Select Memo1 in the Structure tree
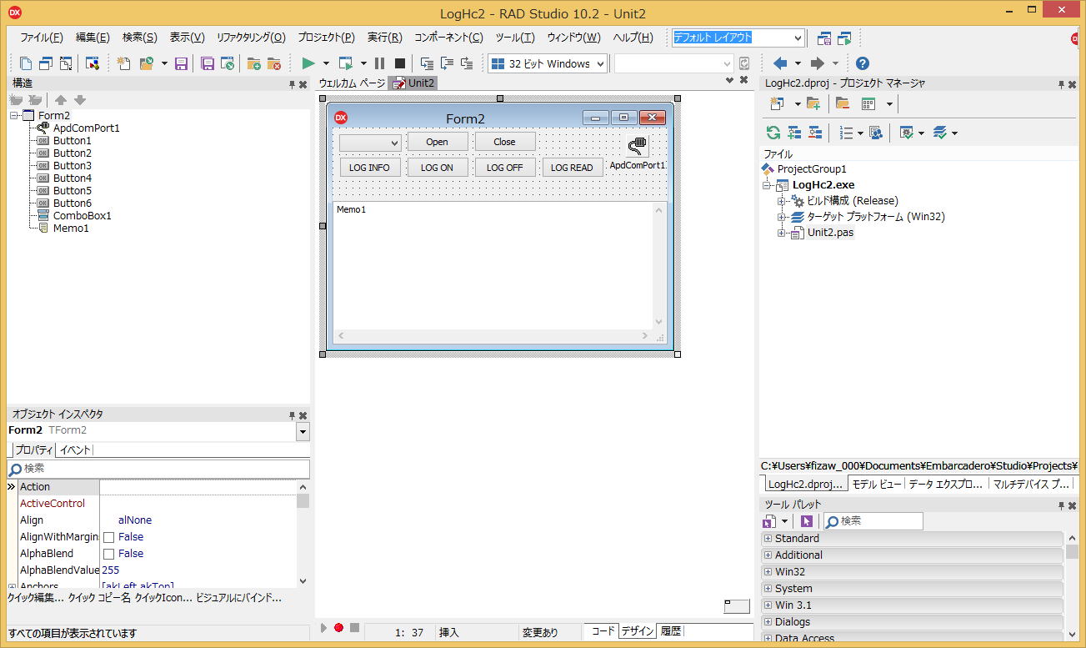The height and width of the screenshot is (648, 1086). coord(70,229)
